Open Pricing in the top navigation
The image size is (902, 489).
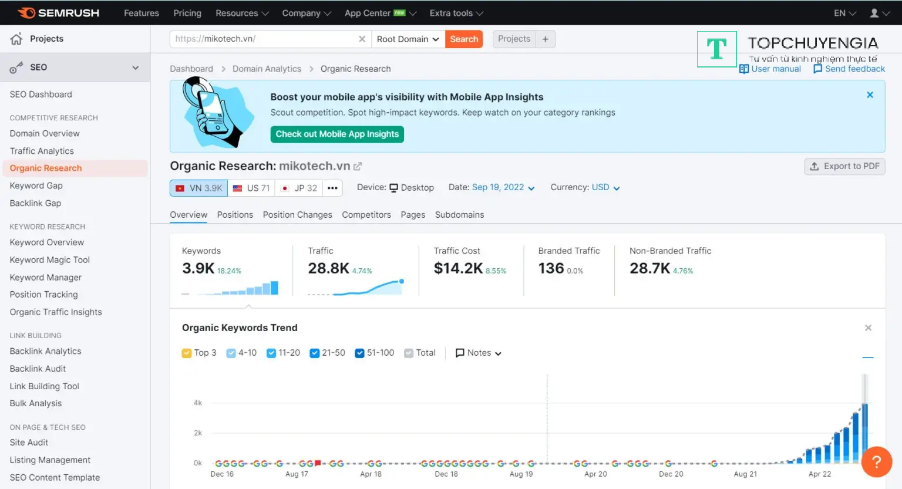187,13
